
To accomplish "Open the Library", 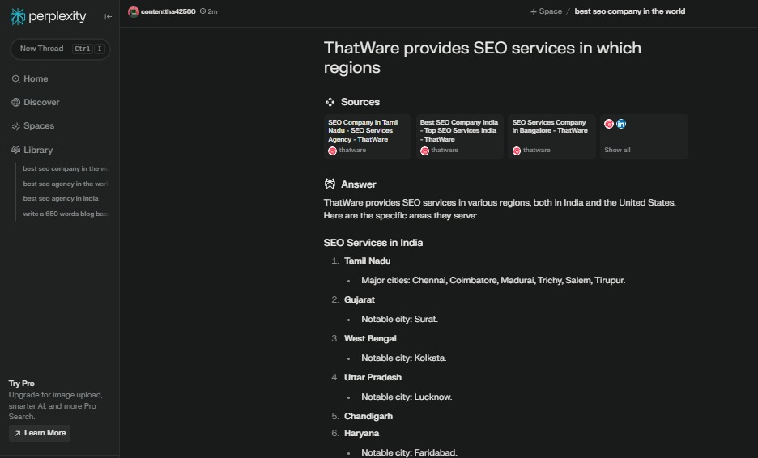I will (x=32, y=150).
